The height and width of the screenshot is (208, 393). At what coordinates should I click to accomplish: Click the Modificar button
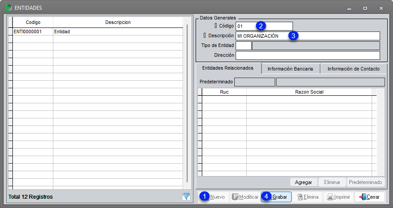[x=245, y=197]
